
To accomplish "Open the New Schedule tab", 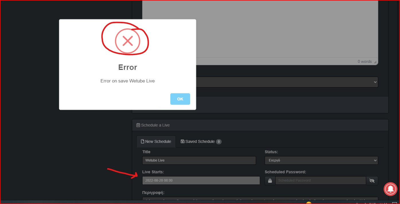I will (156, 141).
